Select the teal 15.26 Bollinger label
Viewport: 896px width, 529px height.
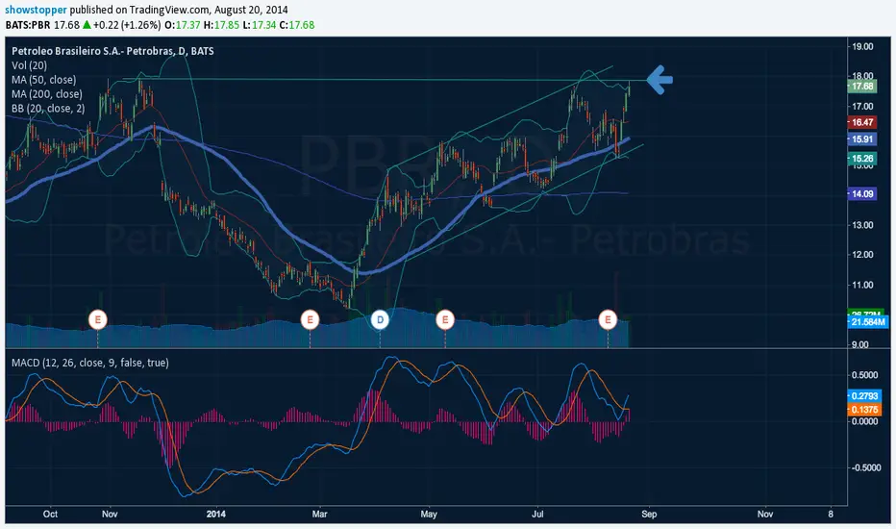[x=862, y=159]
